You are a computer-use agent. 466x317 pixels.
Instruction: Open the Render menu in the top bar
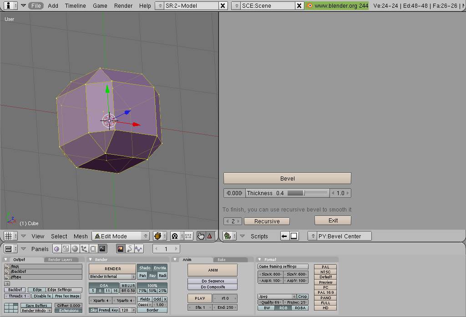123,5
